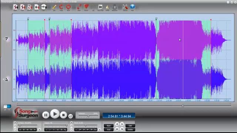Stop playback

tap(63, 115)
